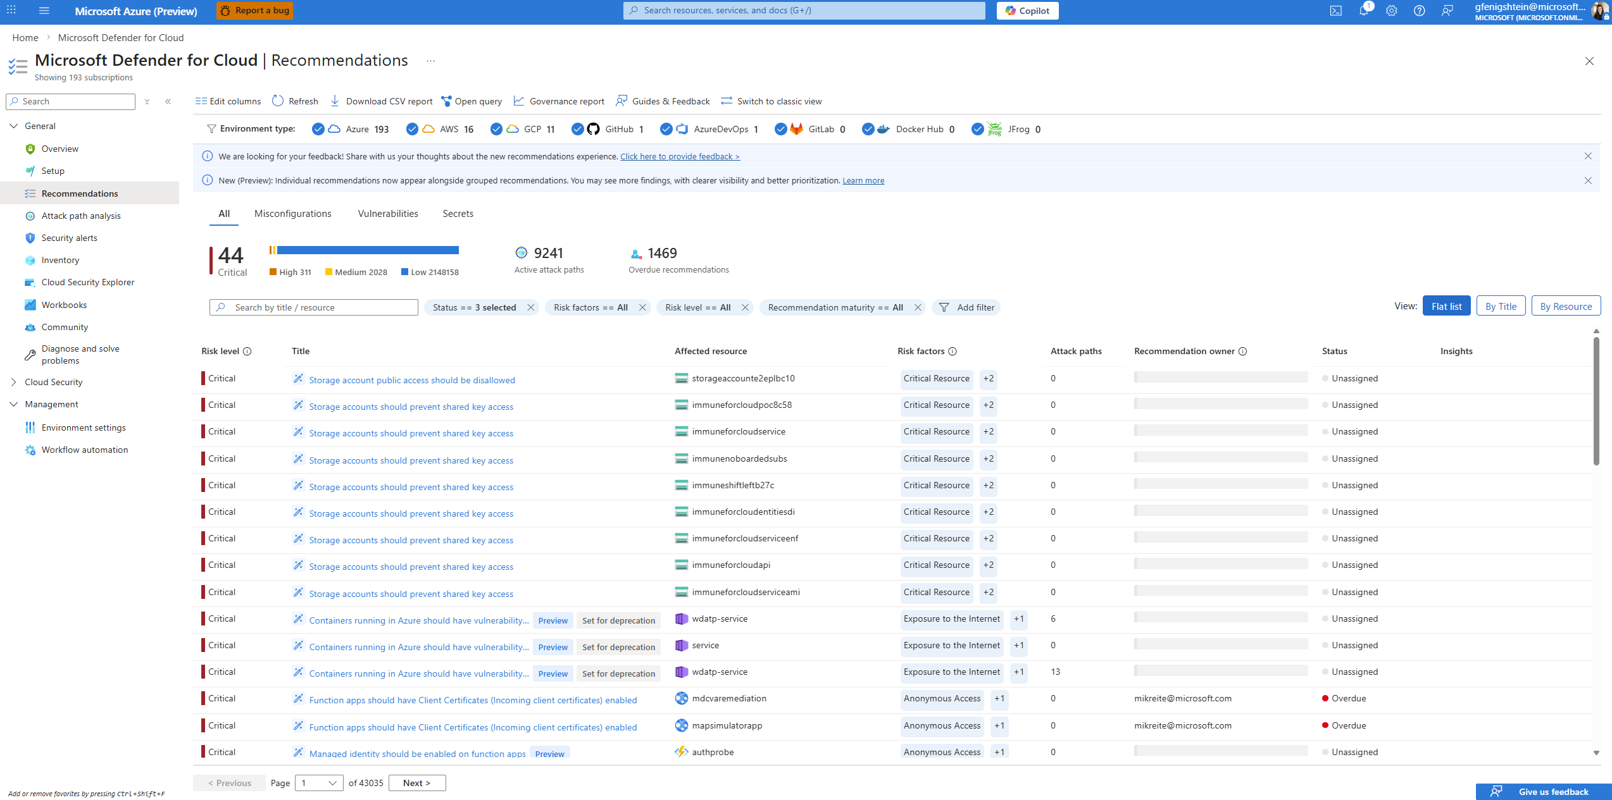Switch view to By Resource
The height and width of the screenshot is (800, 1612).
(x=1565, y=306)
